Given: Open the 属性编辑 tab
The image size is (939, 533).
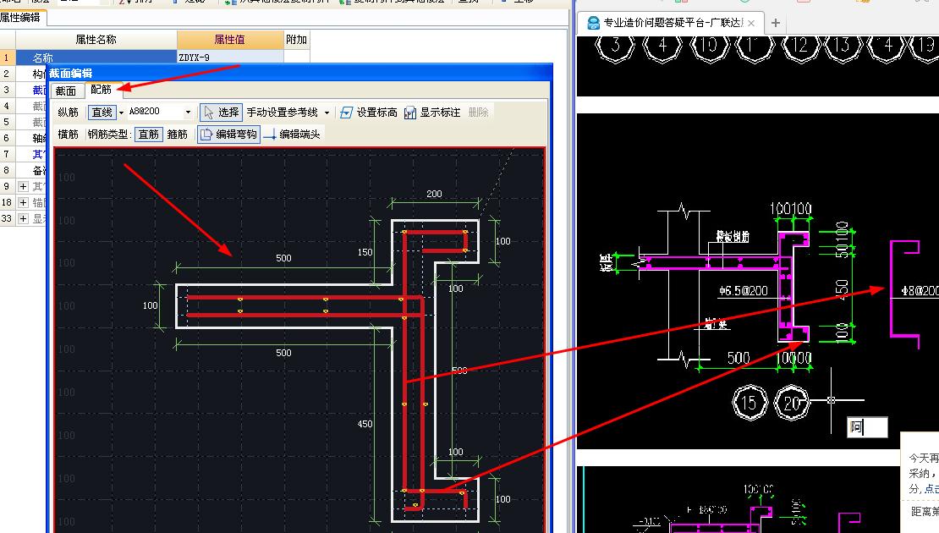Looking at the screenshot, I should (x=22, y=18).
